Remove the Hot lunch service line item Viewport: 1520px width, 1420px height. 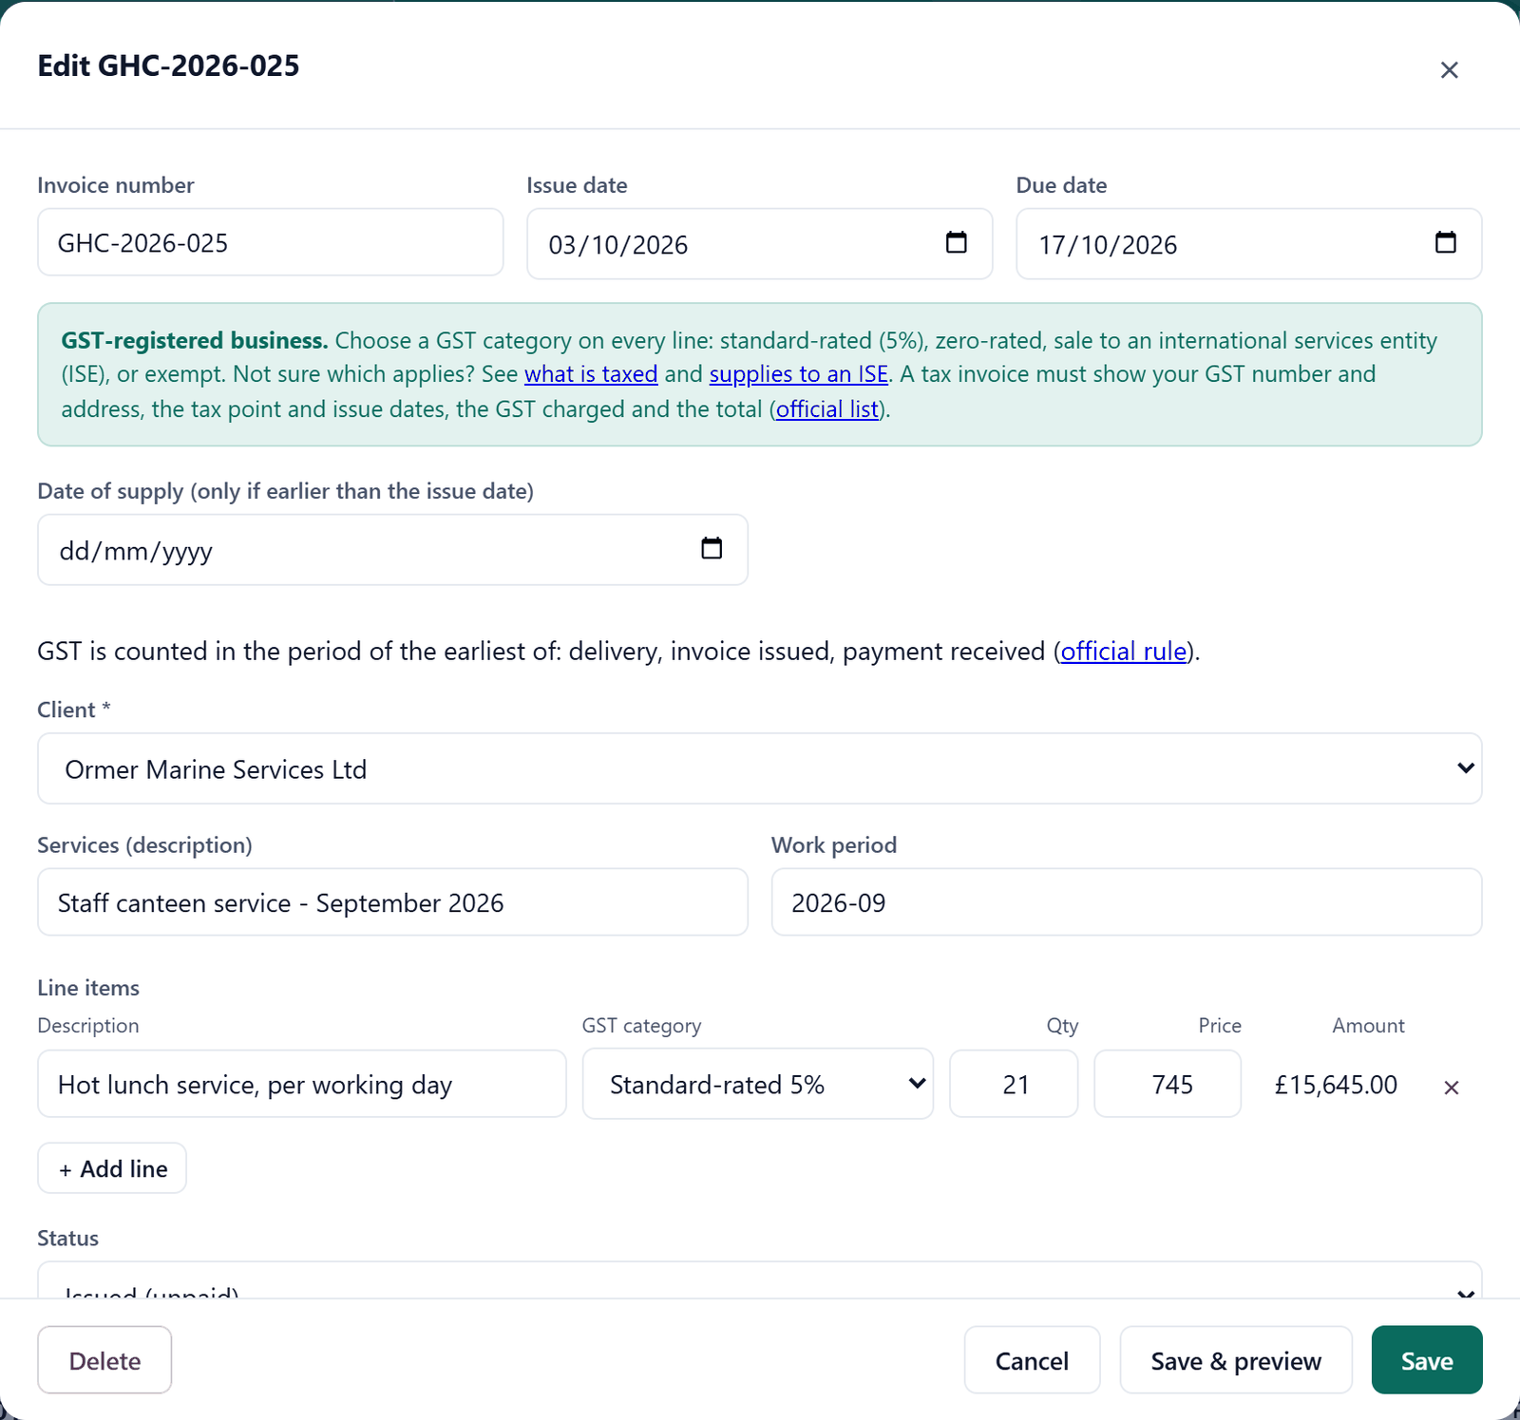point(1451,1088)
